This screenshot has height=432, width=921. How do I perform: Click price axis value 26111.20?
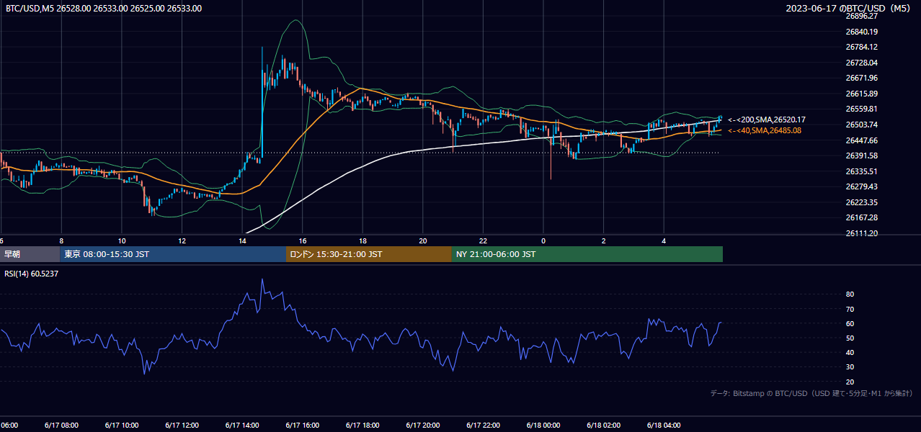(862, 233)
